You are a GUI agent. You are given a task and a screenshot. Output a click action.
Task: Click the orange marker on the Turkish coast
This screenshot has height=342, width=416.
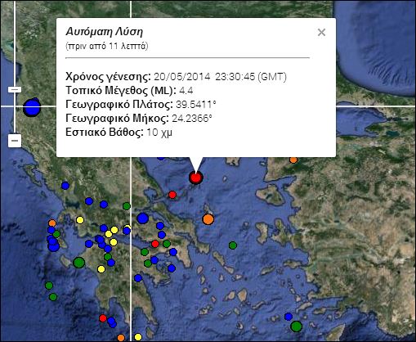click(293, 160)
